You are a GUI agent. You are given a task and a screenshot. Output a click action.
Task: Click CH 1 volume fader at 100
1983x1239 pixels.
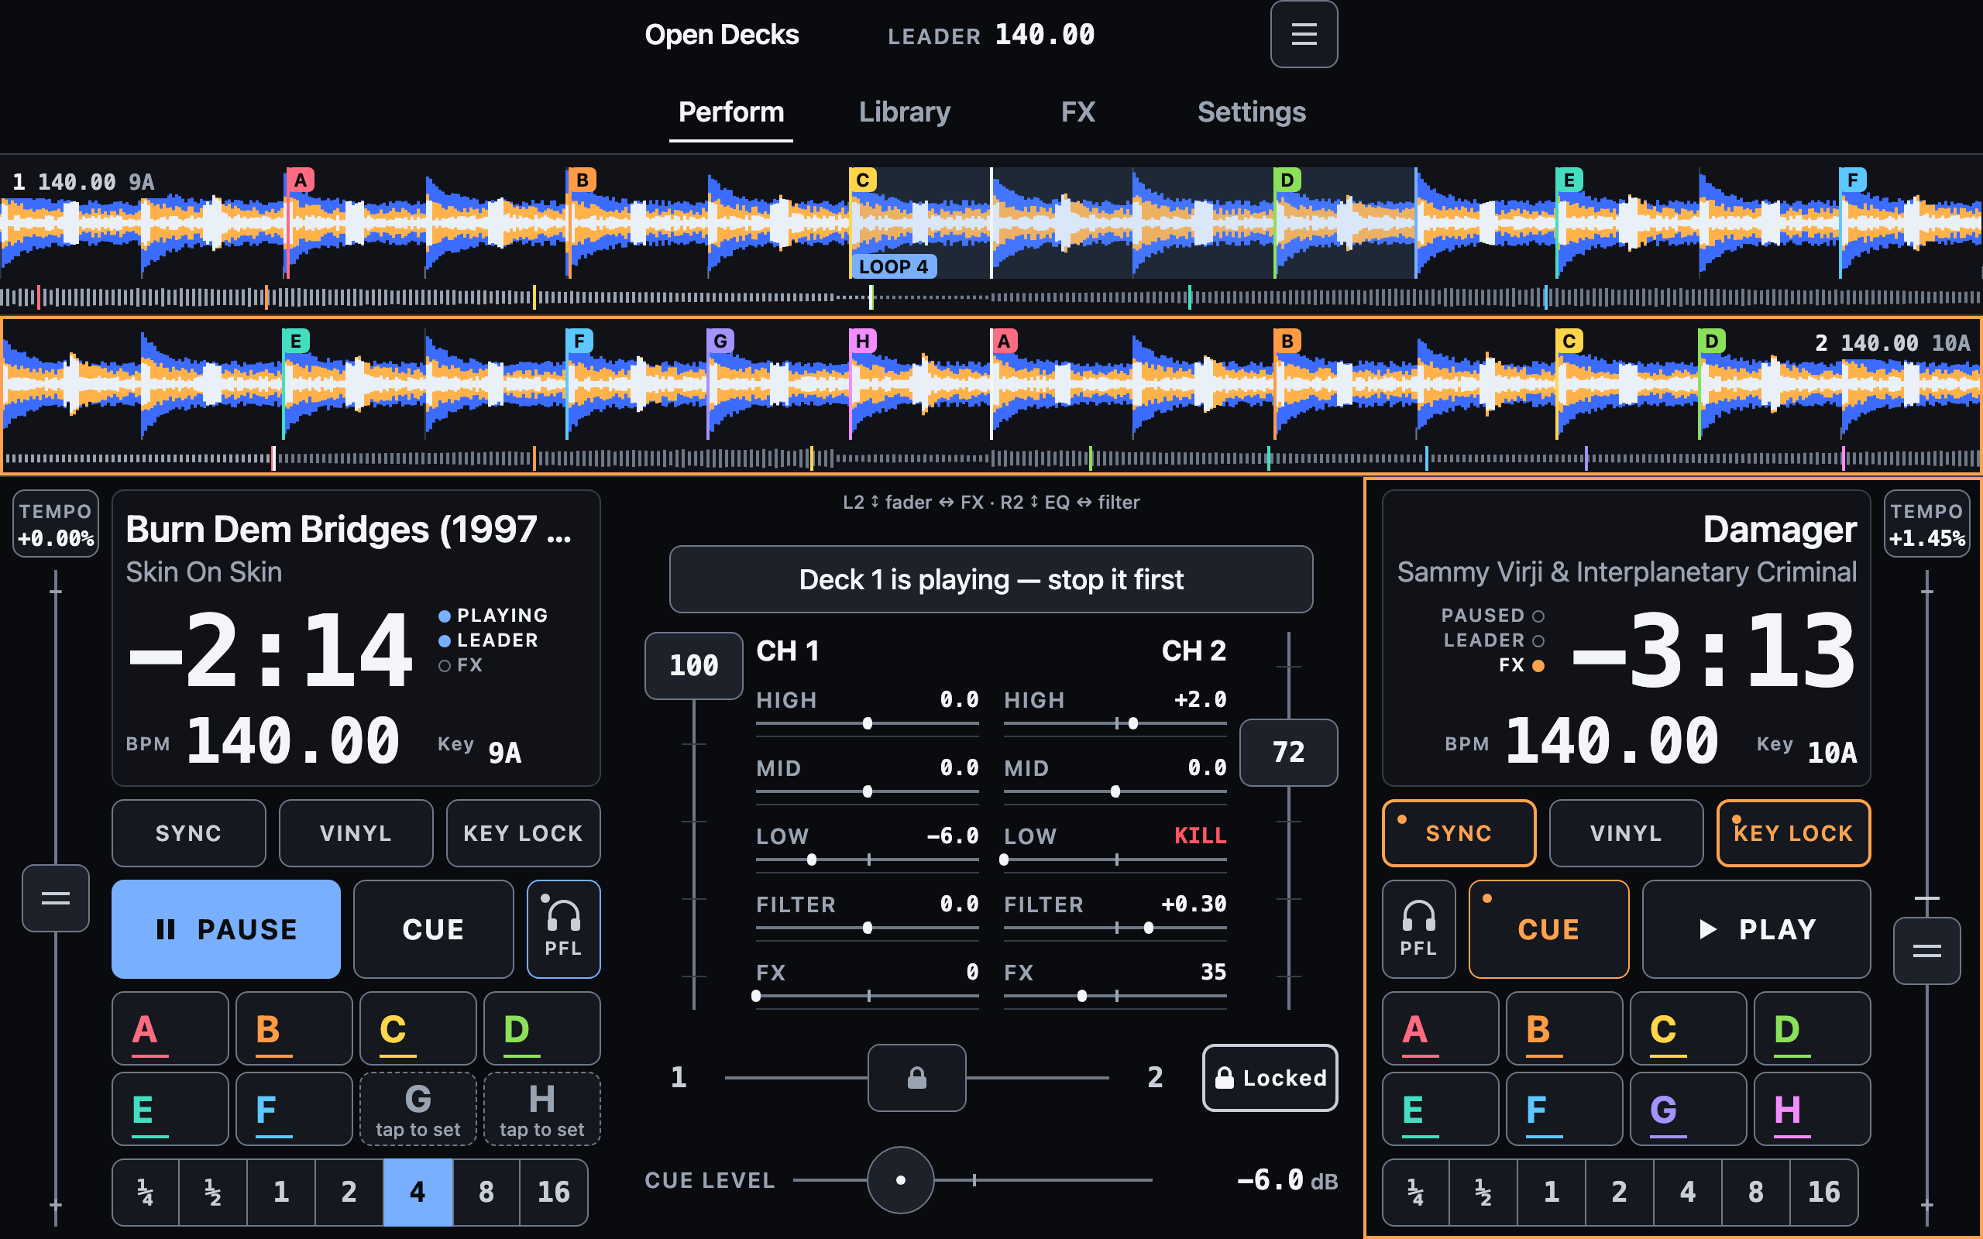pos(694,665)
